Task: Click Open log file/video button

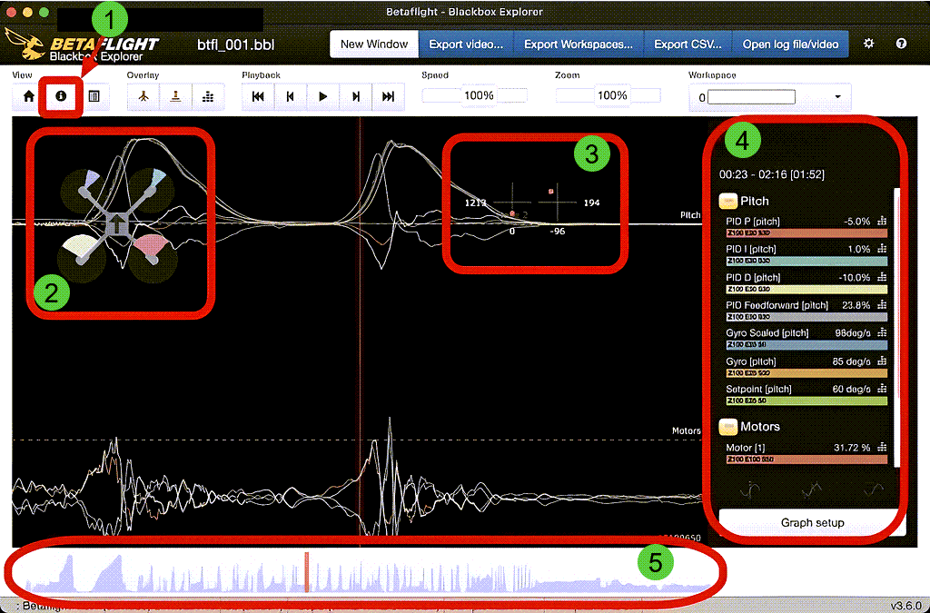Action: pyautogui.click(x=791, y=44)
